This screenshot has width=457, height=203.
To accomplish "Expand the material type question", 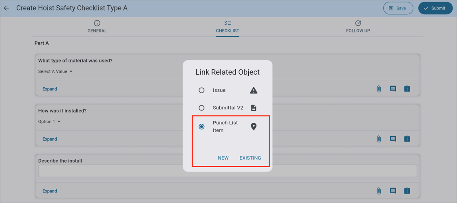I will pyautogui.click(x=50, y=89).
